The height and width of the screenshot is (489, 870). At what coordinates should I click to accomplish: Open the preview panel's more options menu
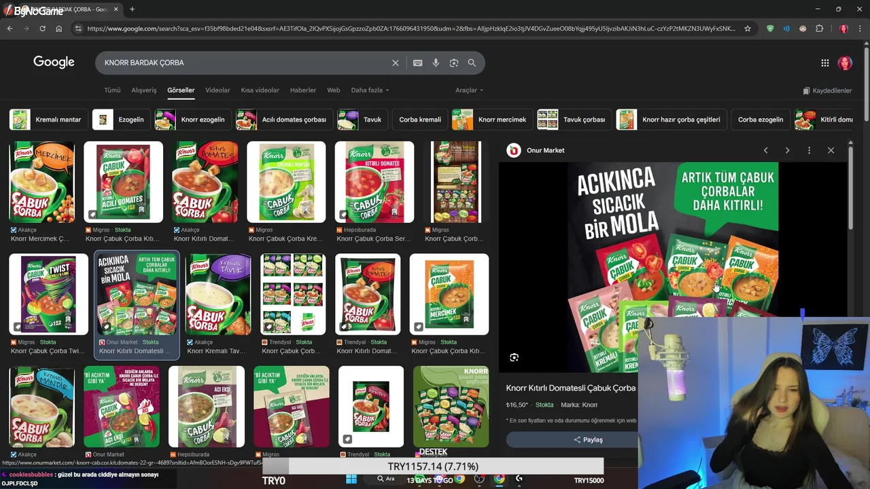(809, 150)
